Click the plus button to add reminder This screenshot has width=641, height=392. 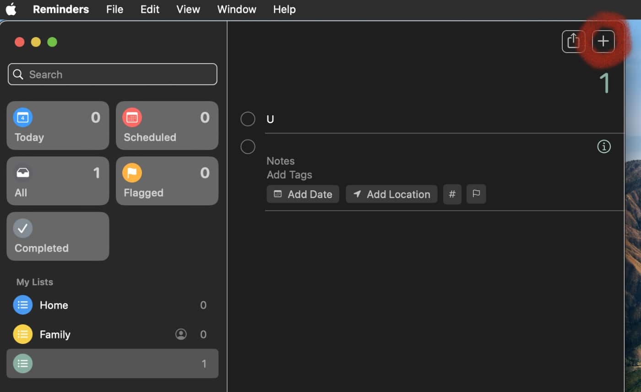pos(603,42)
